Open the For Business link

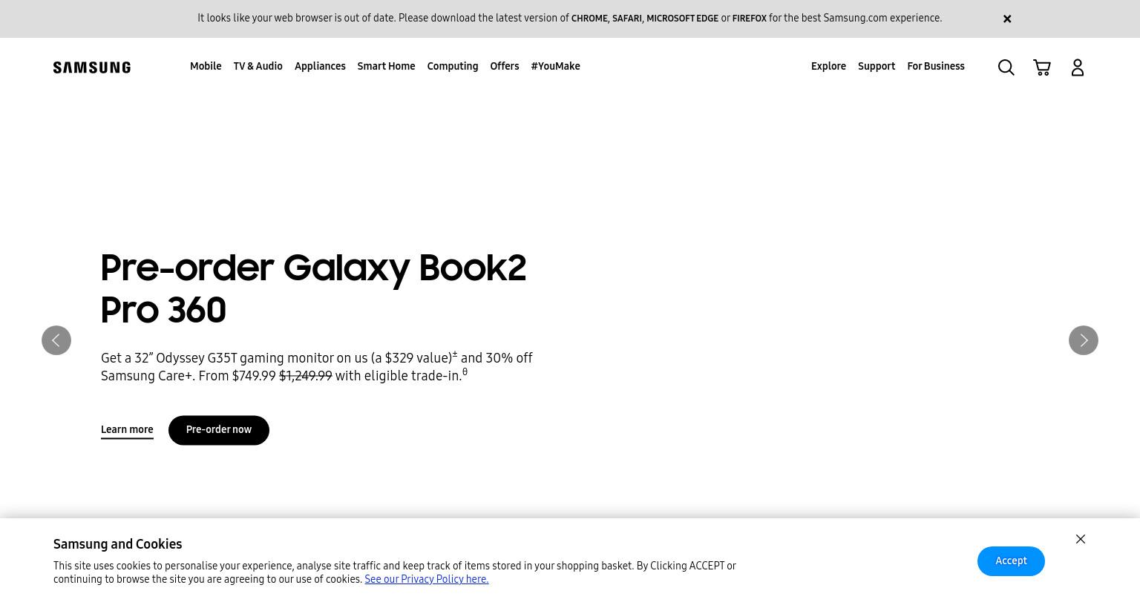point(936,67)
